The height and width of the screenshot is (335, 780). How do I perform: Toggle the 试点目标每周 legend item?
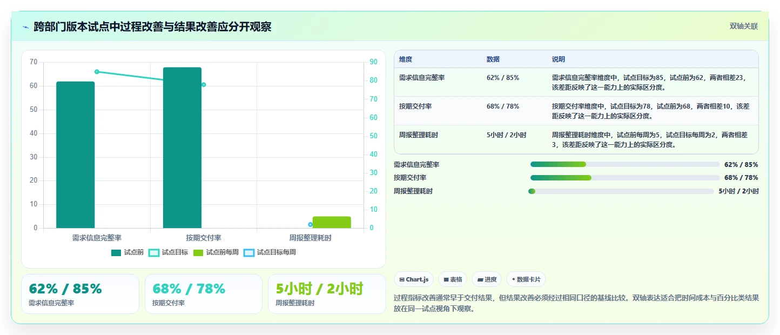pos(270,252)
